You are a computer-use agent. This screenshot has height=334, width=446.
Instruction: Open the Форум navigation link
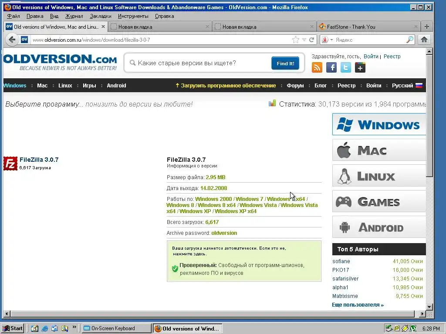point(295,86)
